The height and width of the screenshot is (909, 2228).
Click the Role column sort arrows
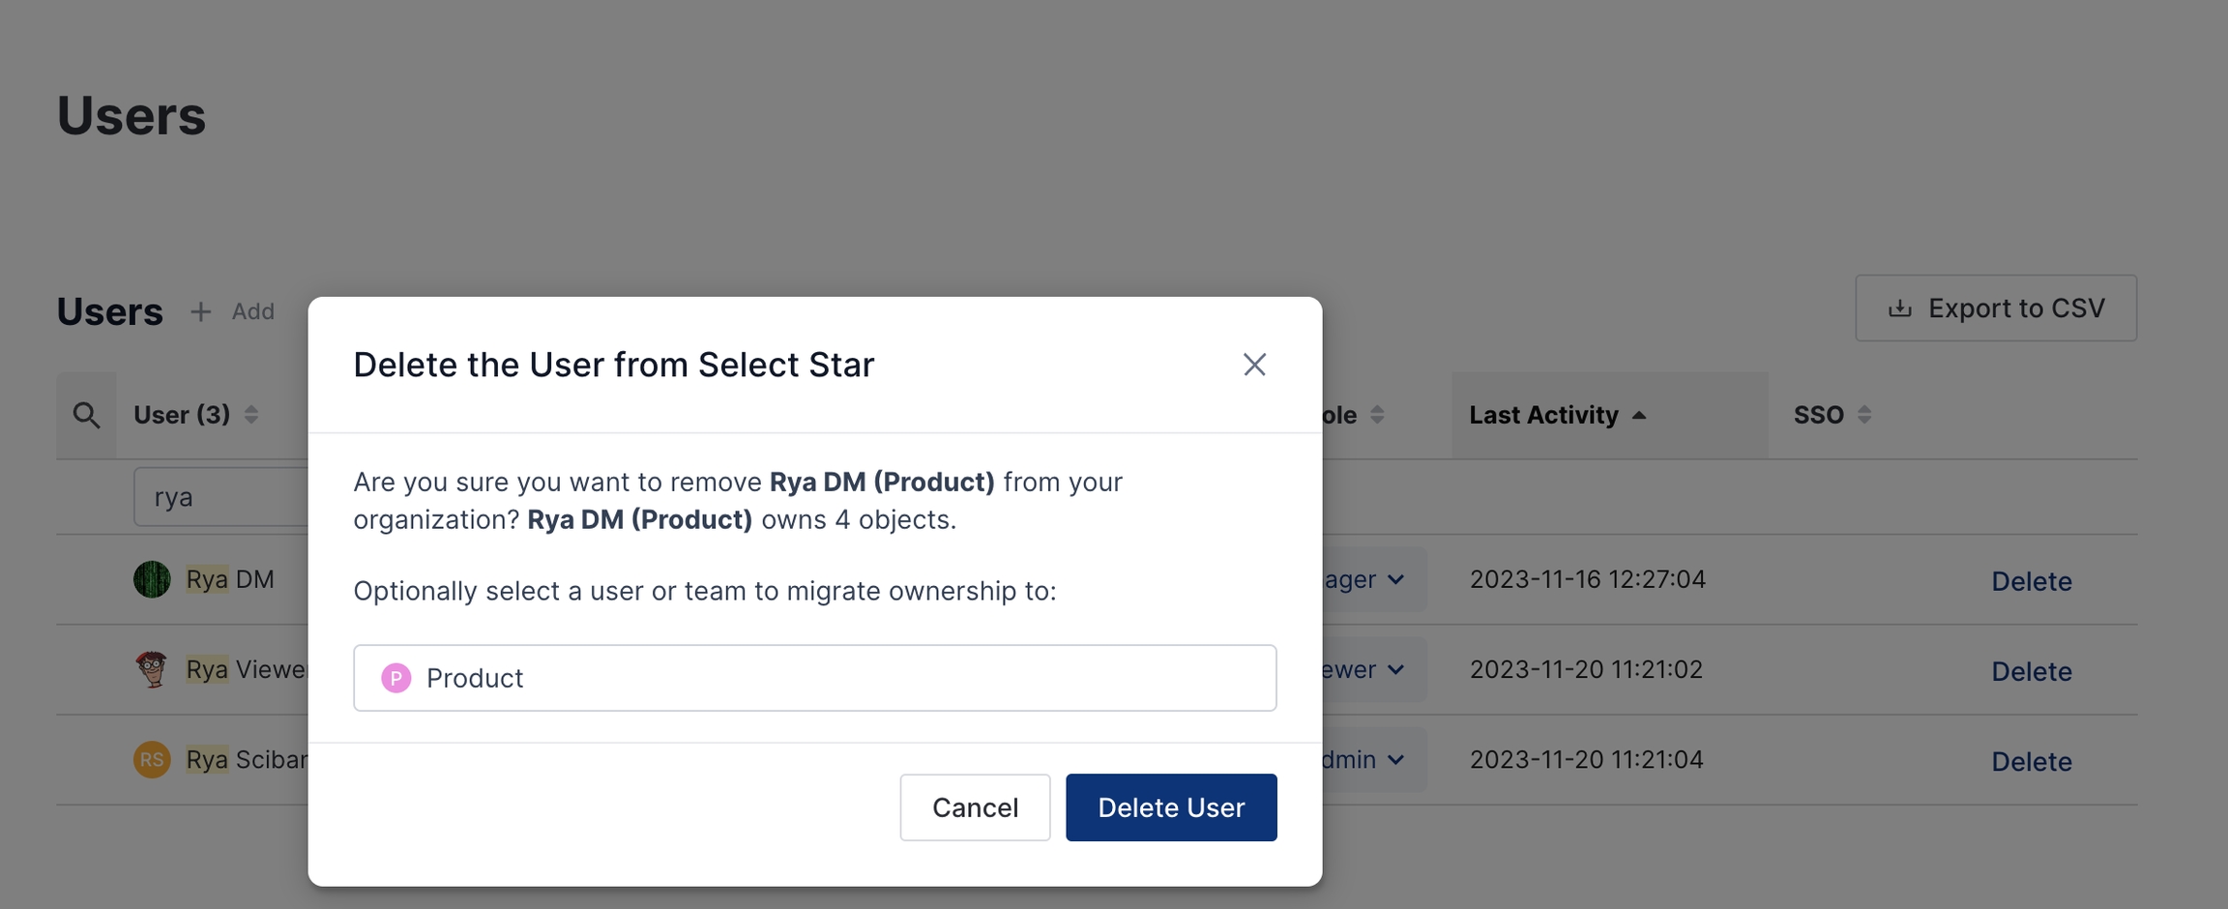click(x=1377, y=415)
